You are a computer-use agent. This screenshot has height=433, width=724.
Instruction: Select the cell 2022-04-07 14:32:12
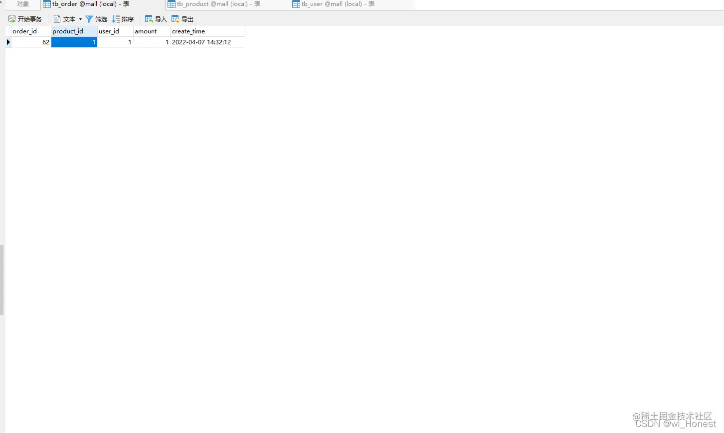coord(208,42)
